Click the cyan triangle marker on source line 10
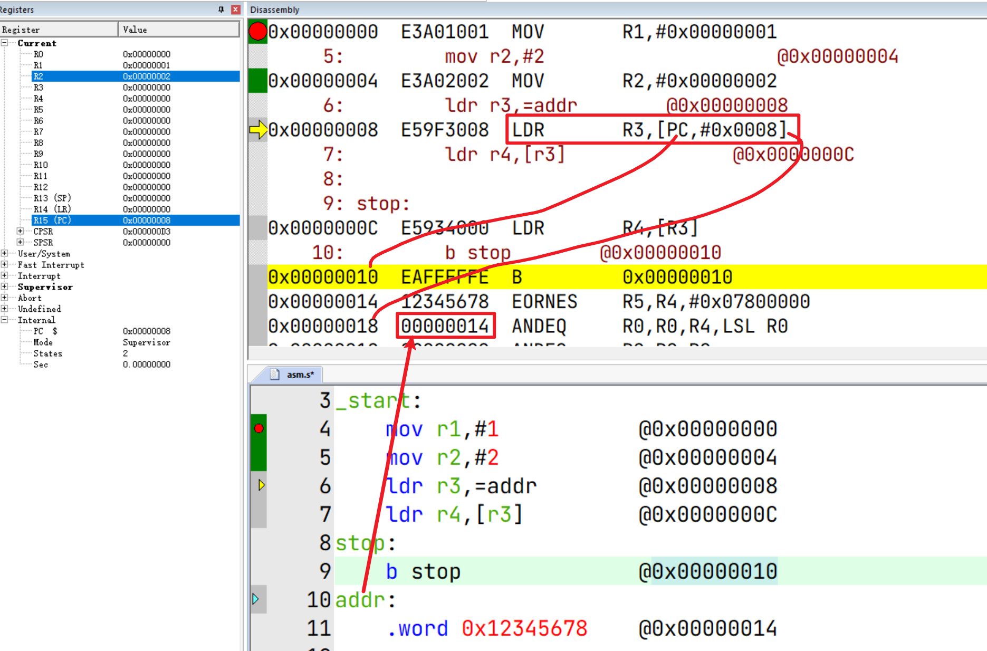 256,599
